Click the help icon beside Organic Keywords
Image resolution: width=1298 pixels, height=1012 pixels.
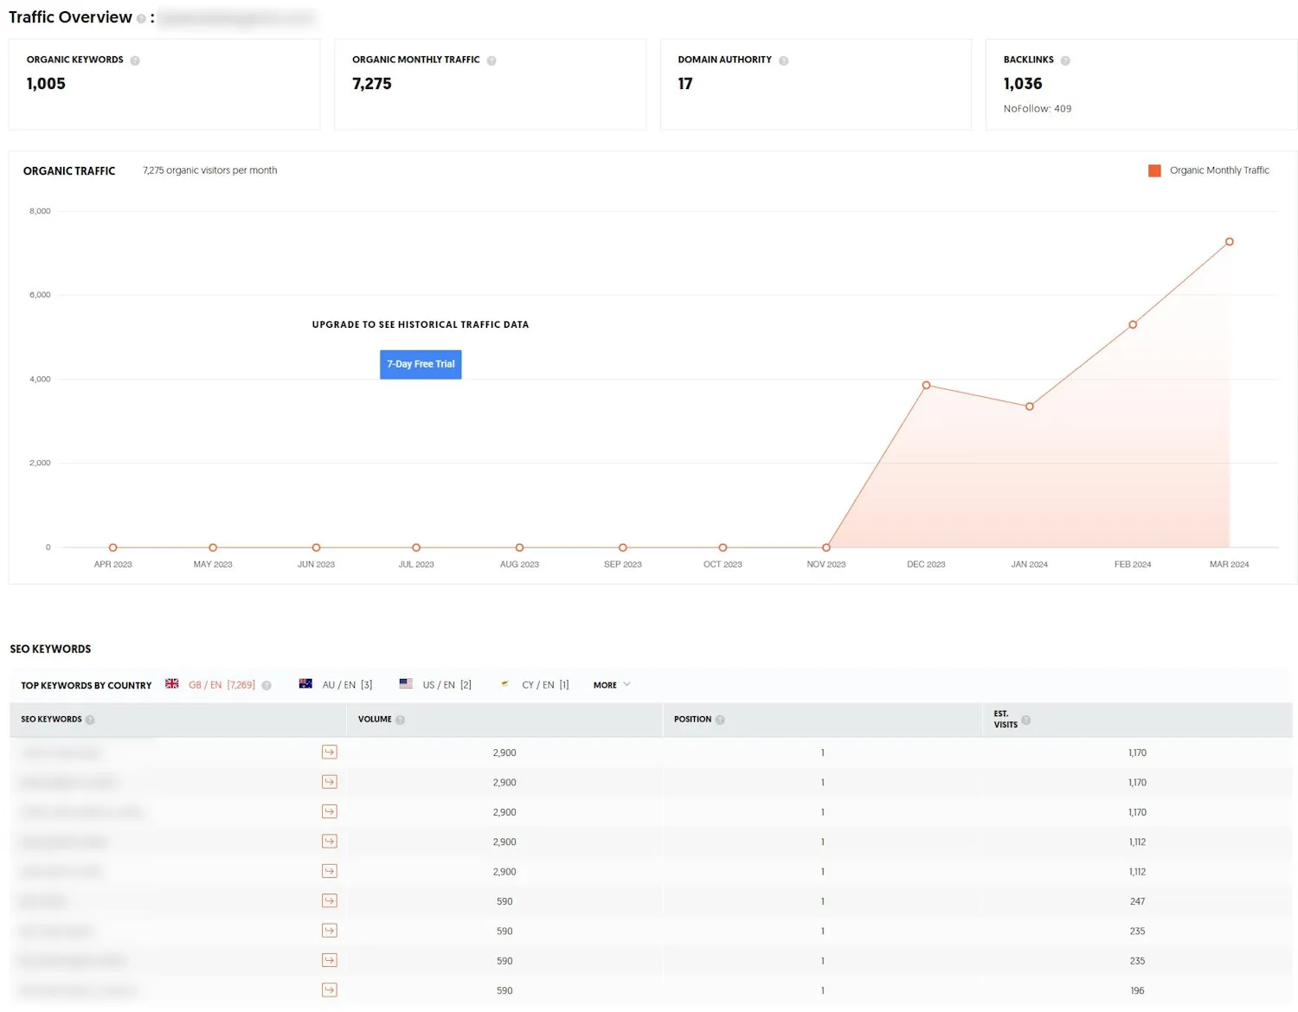(x=136, y=60)
